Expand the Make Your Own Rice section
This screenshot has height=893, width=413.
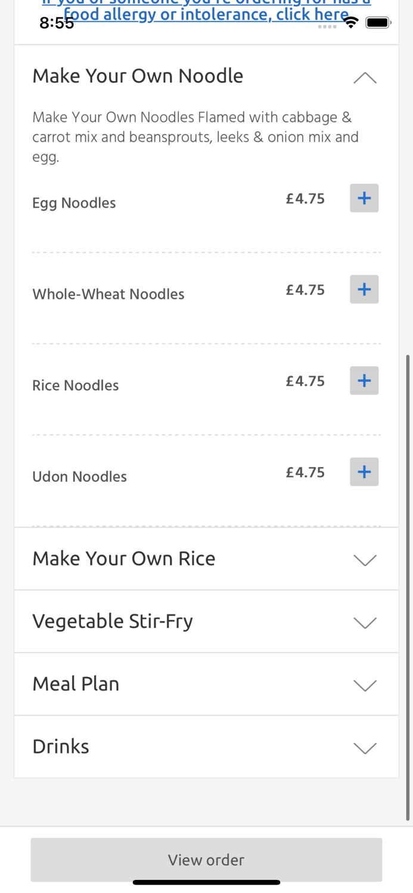point(365,560)
